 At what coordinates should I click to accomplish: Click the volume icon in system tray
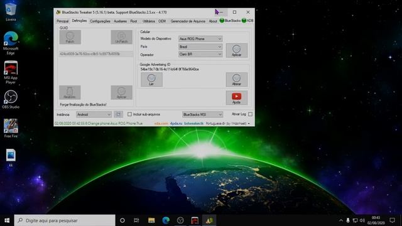(x=362, y=220)
